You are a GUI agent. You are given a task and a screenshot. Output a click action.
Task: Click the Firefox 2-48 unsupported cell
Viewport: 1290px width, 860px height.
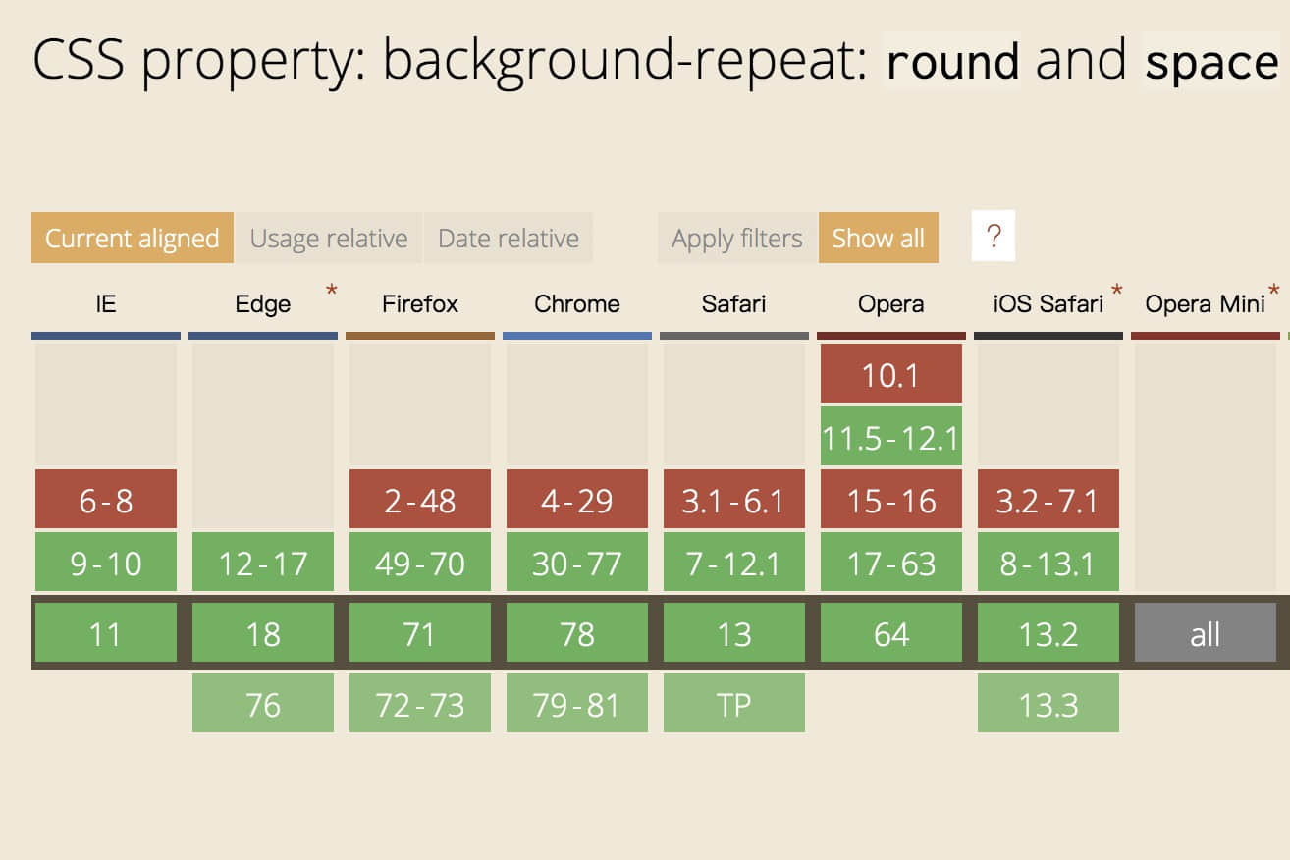coord(420,499)
